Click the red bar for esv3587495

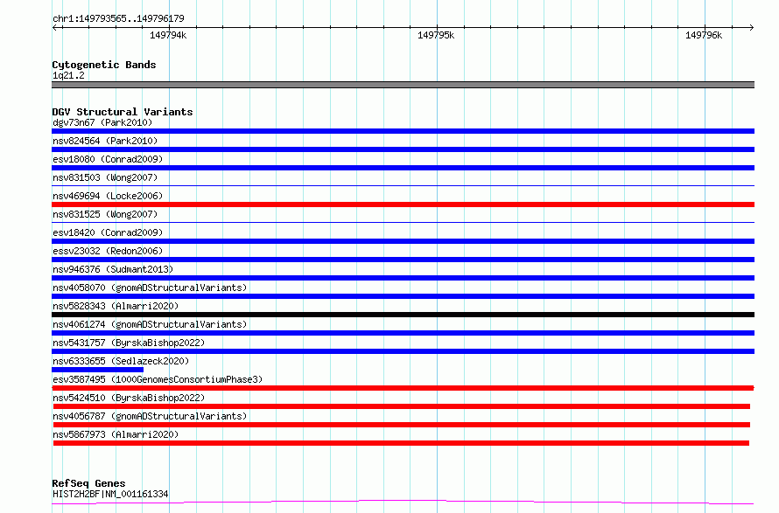click(x=403, y=388)
